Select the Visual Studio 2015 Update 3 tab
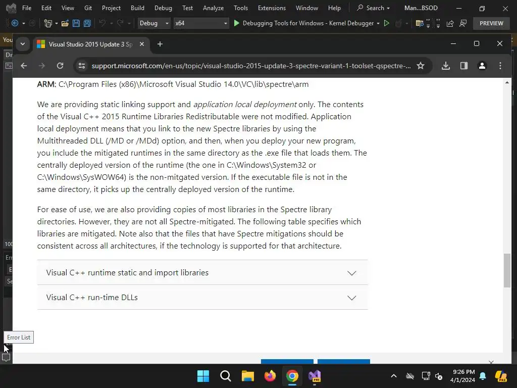 pyautogui.click(x=92, y=44)
